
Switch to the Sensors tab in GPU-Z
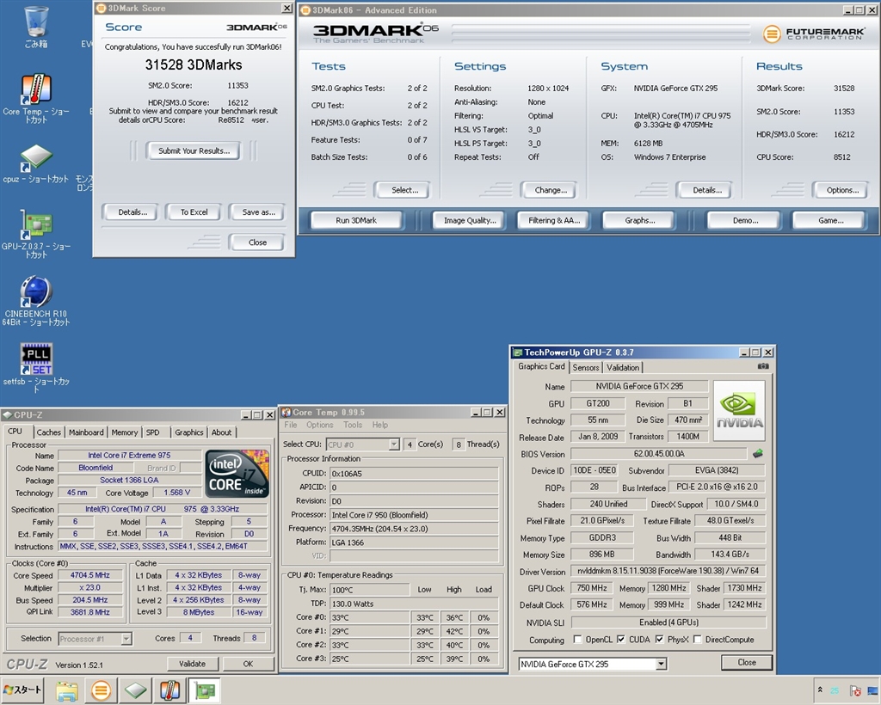tap(586, 367)
